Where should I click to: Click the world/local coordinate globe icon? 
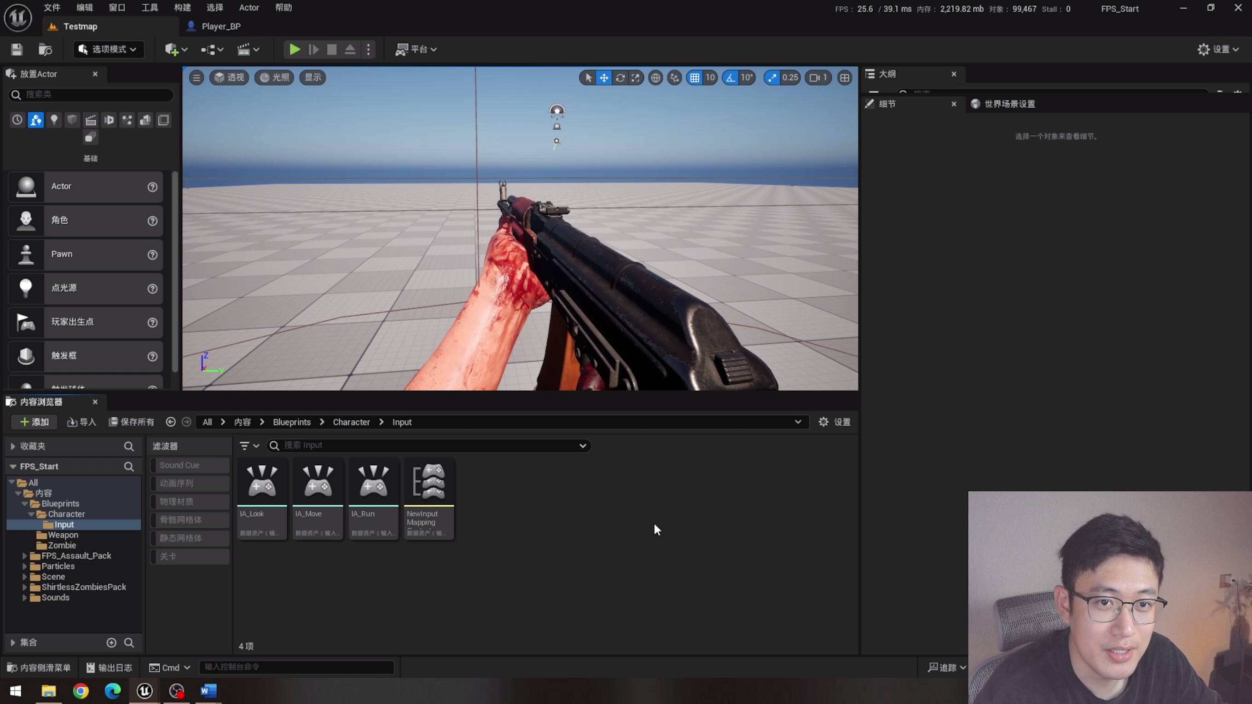click(x=655, y=78)
